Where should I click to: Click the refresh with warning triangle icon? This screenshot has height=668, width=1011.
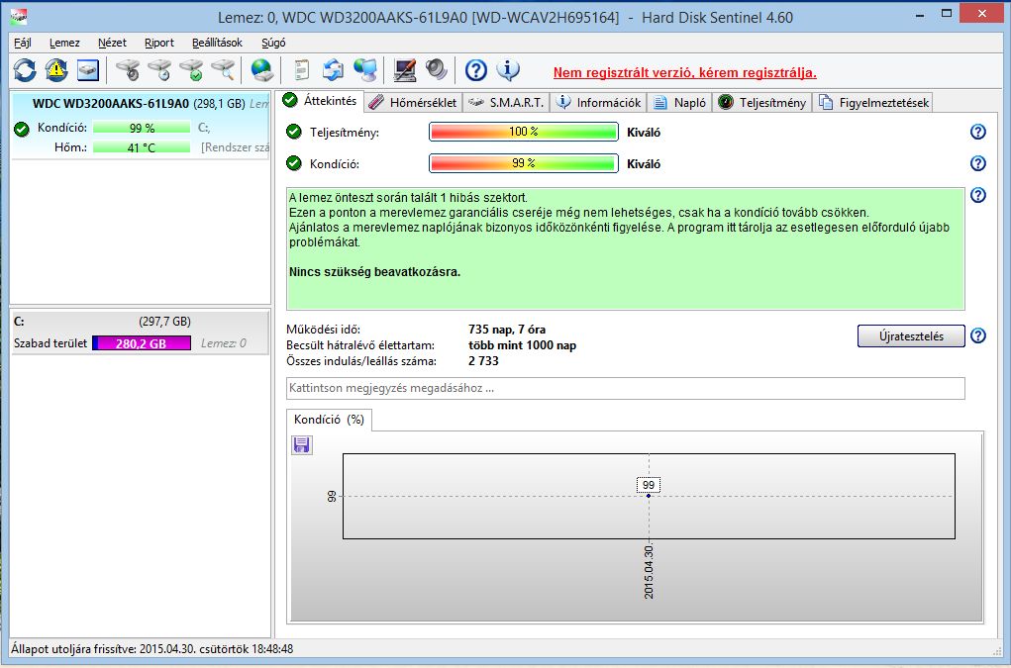pyautogui.click(x=56, y=70)
